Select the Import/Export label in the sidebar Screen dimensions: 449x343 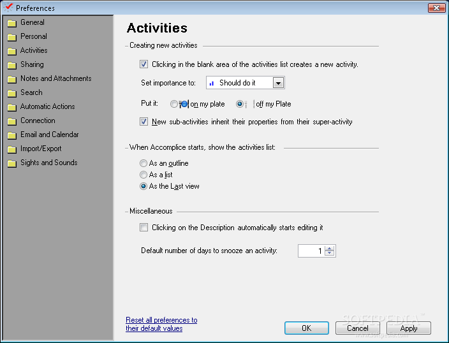click(x=41, y=149)
